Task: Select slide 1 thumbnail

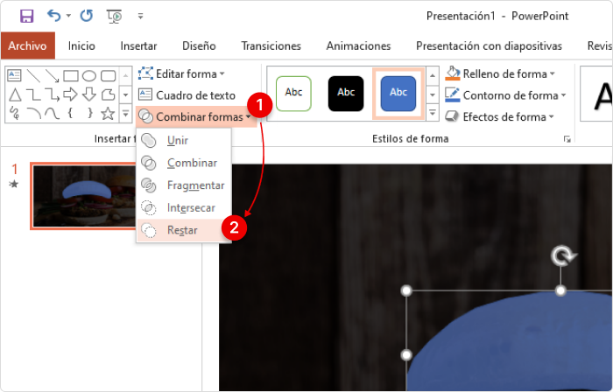Action: [x=84, y=196]
